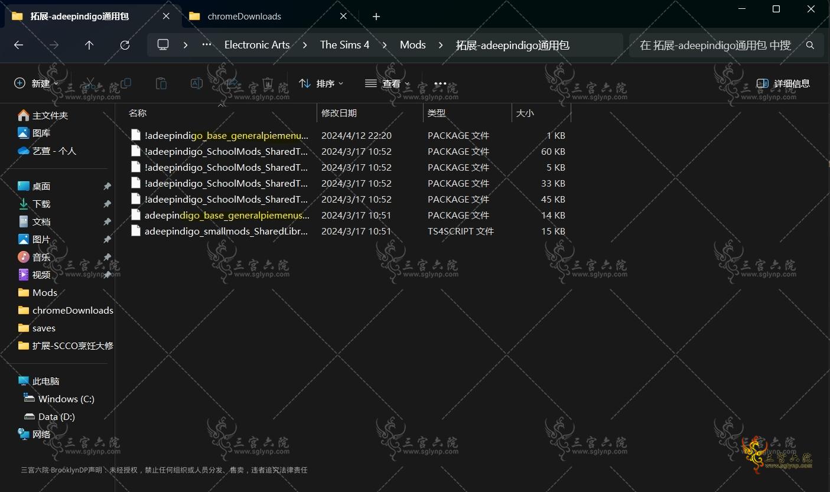Open the 新建 dropdown menu

[x=37, y=83]
